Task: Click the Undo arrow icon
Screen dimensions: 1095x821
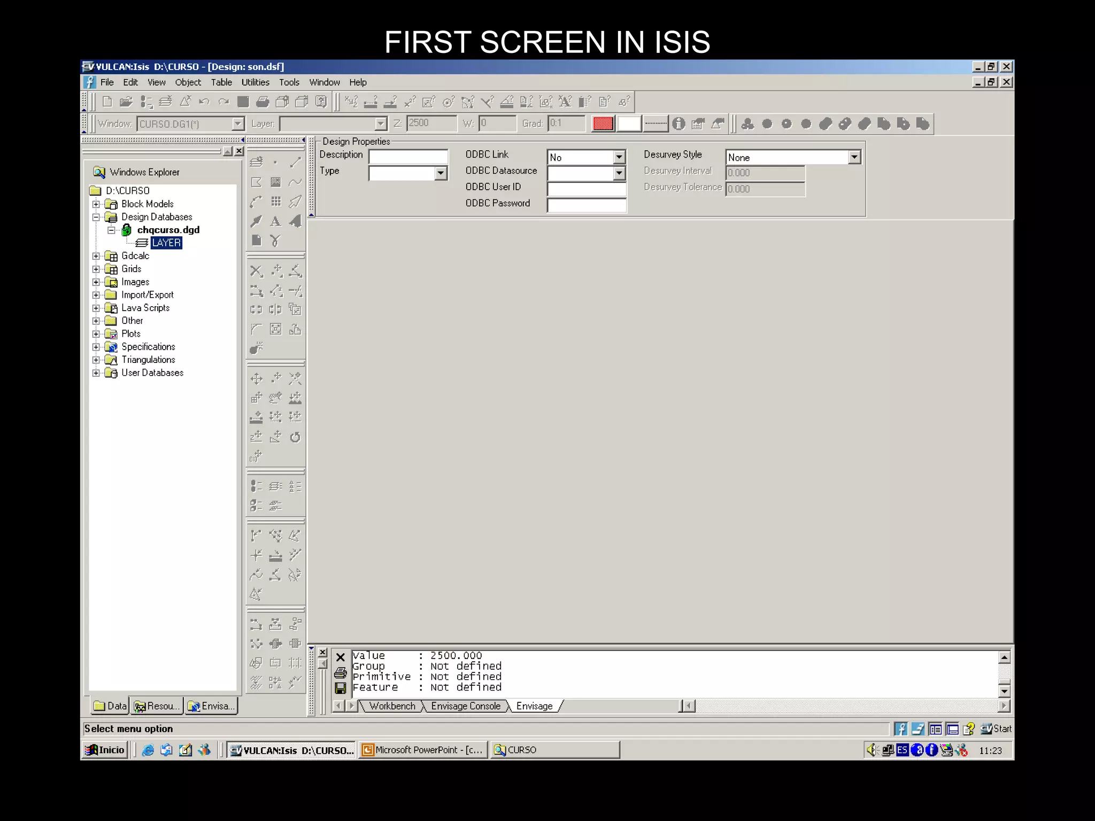Action: (204, 102)
